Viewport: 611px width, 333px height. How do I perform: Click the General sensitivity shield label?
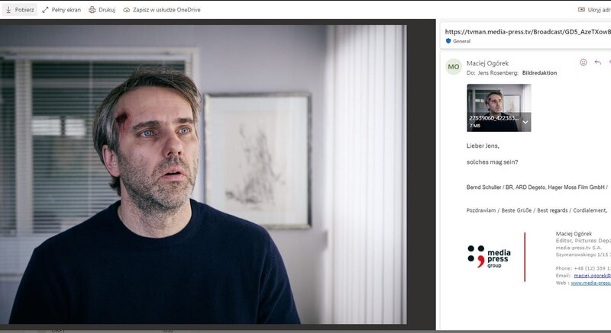[x=461, y=41]
